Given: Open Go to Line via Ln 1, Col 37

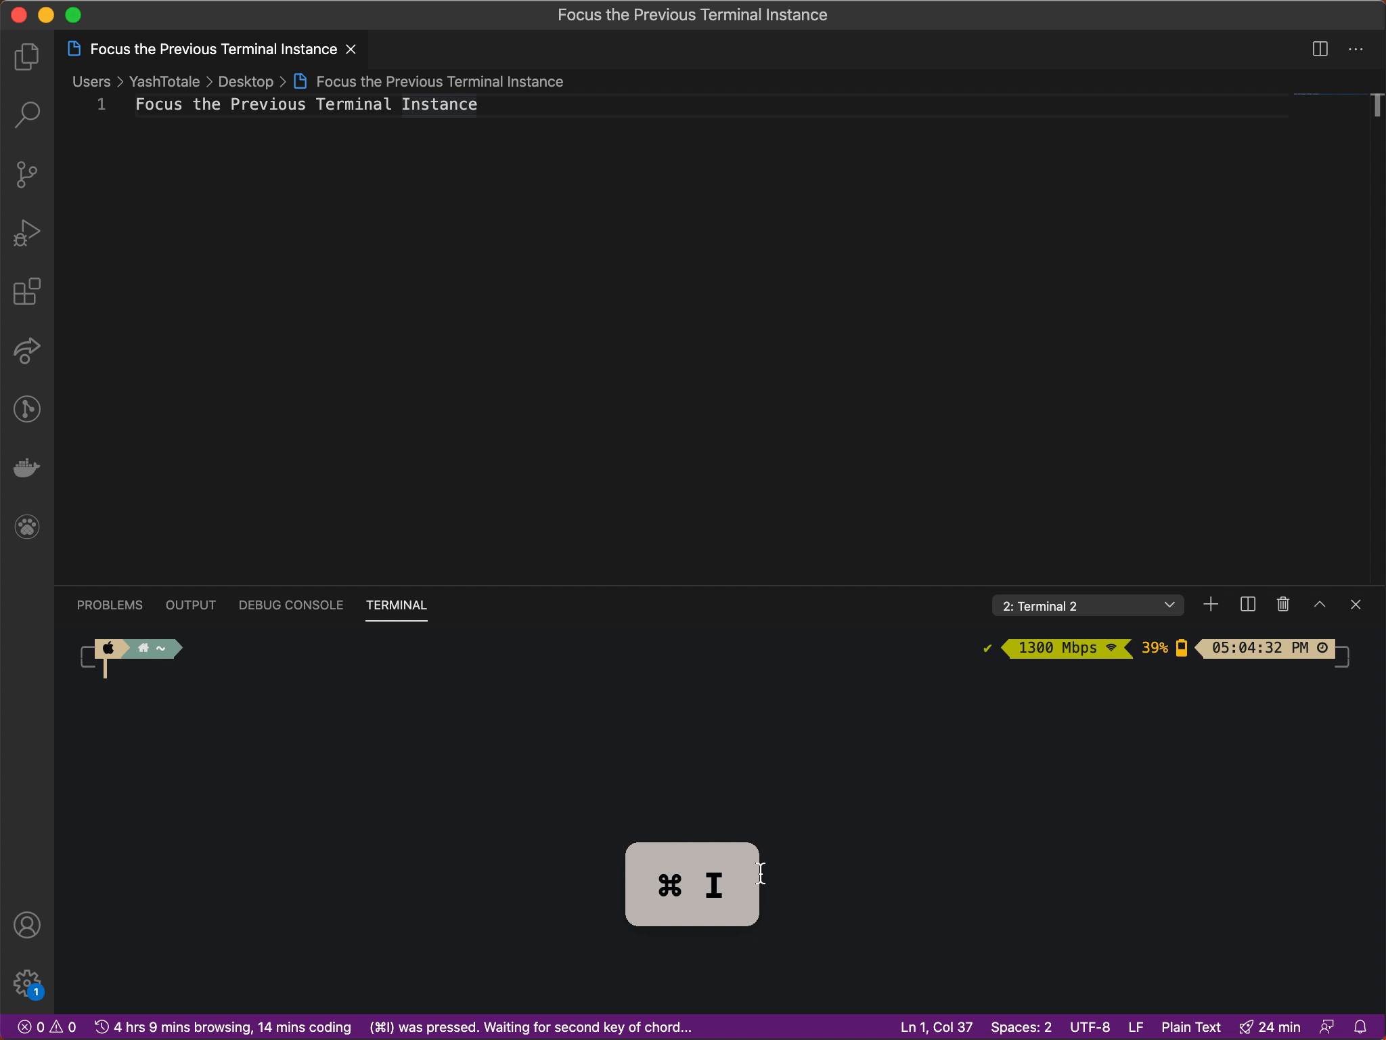Looking at the screenshot, I should click(x=935, y=1026).
